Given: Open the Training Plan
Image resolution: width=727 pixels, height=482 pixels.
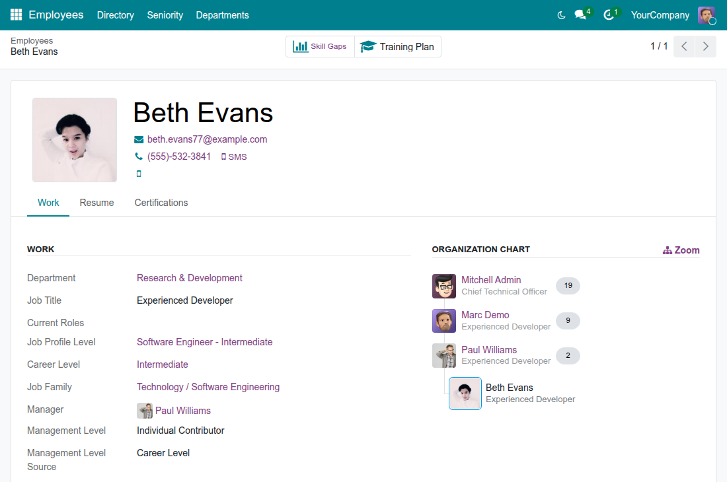Looking at the screenshot, I should tap(397, 46).
